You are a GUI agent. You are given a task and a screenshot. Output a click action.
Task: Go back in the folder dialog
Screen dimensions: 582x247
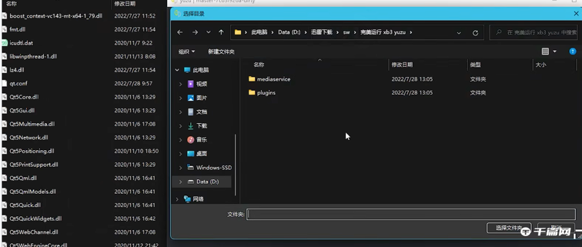180,32
